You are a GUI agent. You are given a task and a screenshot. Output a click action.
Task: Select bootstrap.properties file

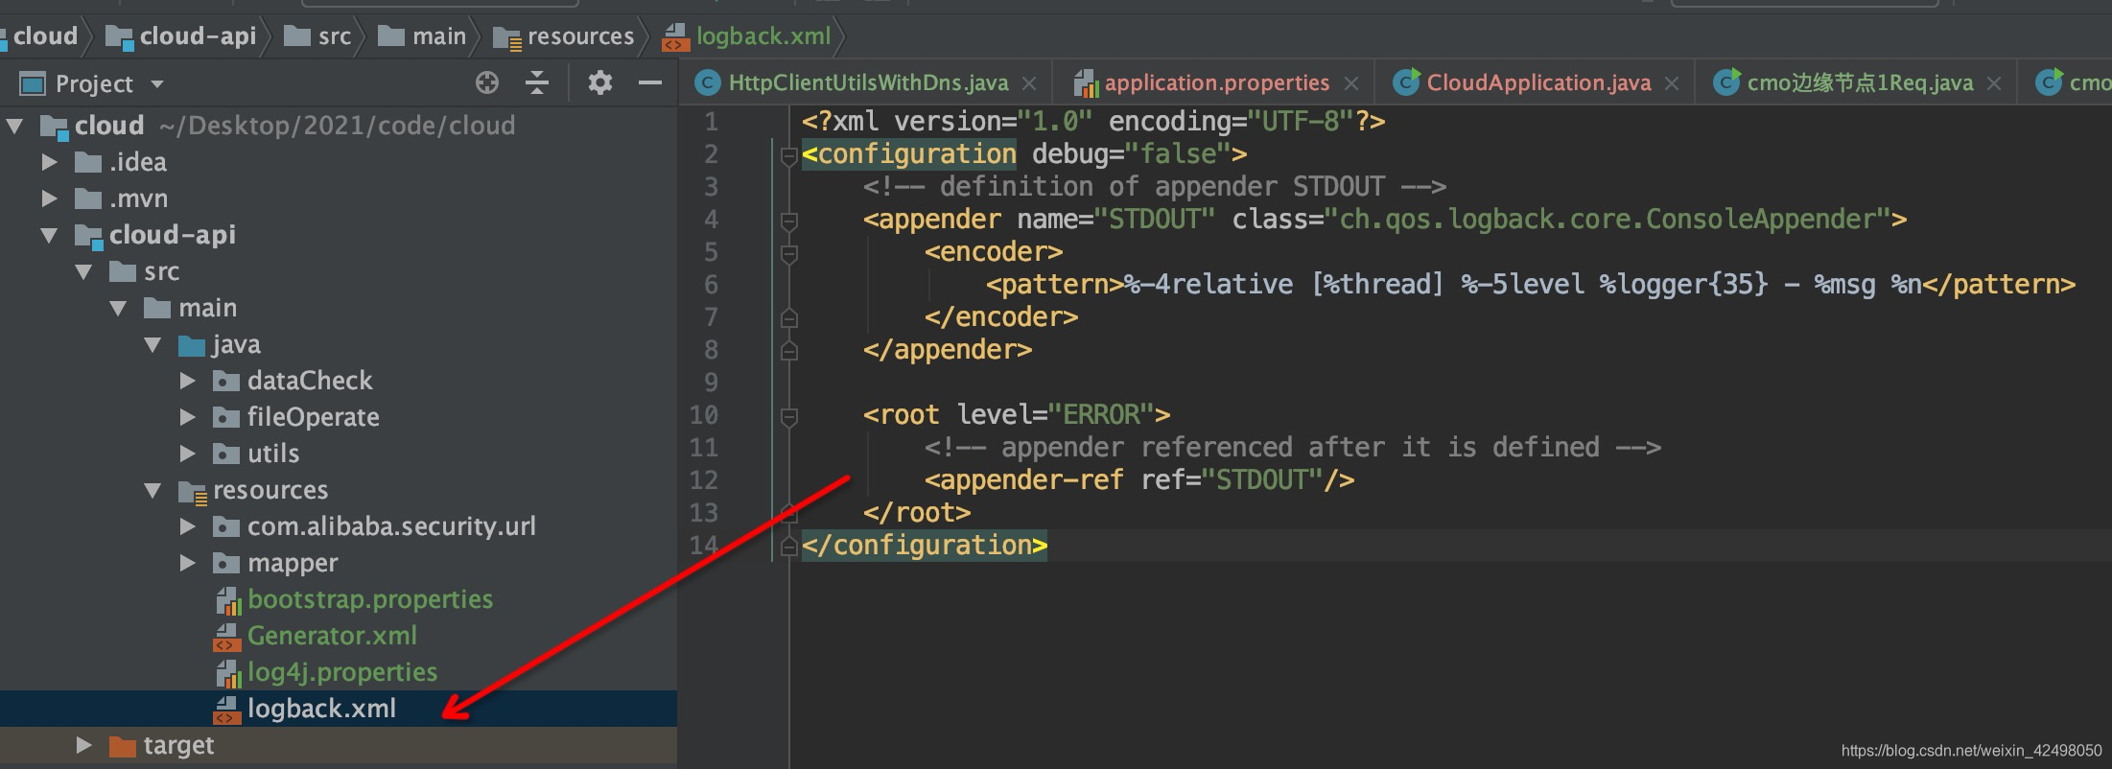(x=369, y=599)
